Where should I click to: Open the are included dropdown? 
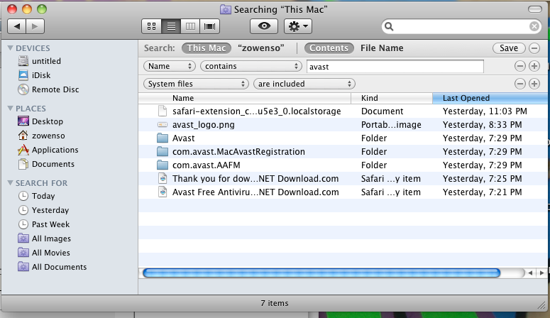304,84
